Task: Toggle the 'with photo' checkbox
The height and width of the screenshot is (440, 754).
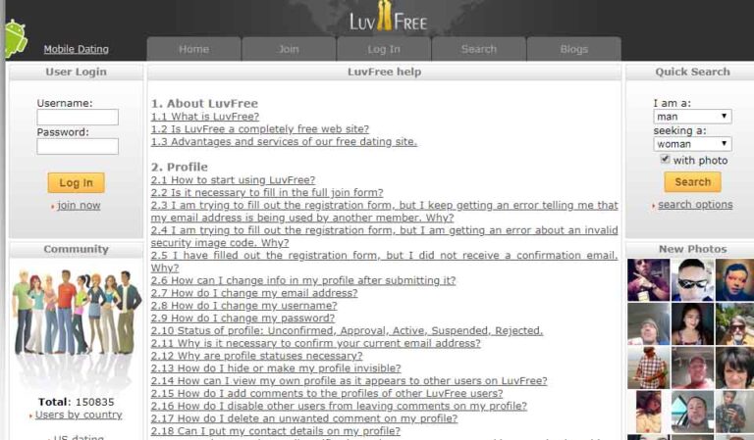Action: tap(665, 160)
